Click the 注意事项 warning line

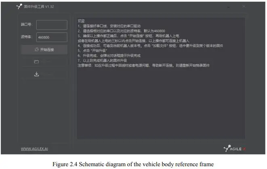[143, 65]
